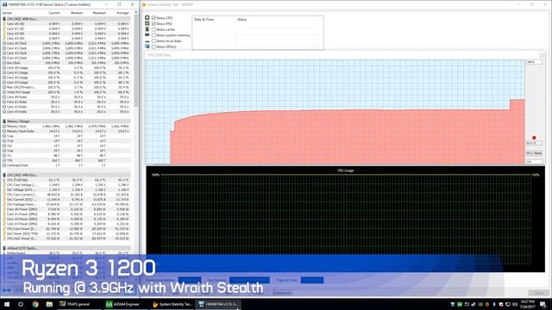Switch to HWiNFO64 taskbar button
Image resolution: width=552 pixels, height=310 pixels.
pyautogui.click(x=218, y=304)
